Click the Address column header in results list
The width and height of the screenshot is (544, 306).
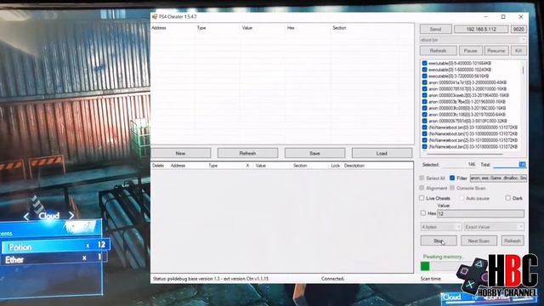point(159,28)
